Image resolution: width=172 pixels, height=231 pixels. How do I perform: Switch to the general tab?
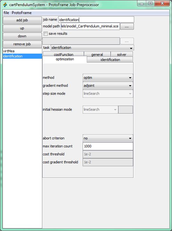[97, 54]
